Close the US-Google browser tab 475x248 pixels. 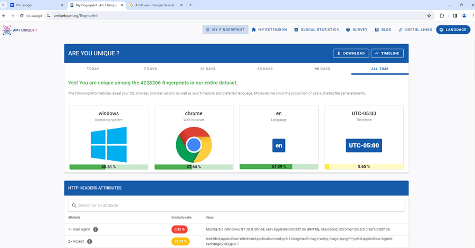(x=62, y=5)
